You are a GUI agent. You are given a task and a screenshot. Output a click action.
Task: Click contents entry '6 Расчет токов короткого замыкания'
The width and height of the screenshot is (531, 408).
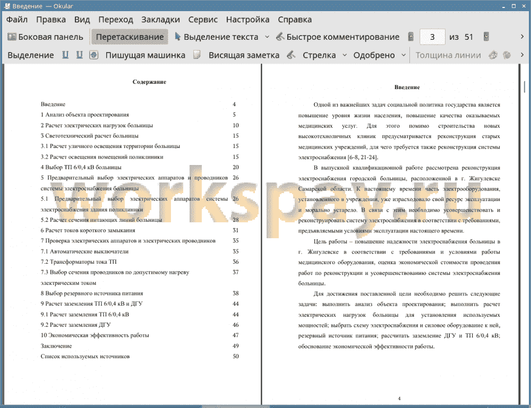click(88, 230)
